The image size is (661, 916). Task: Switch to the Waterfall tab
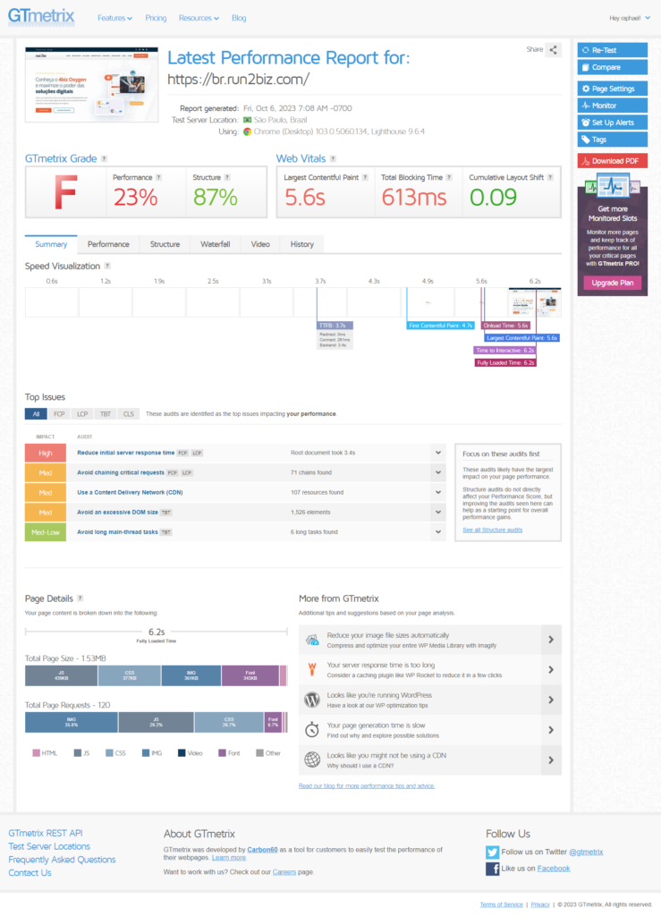pyautogui.click(x=215, y=244)
